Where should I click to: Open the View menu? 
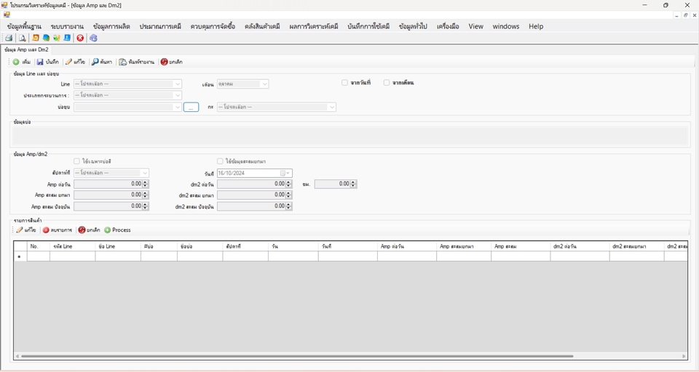point(475,26)
